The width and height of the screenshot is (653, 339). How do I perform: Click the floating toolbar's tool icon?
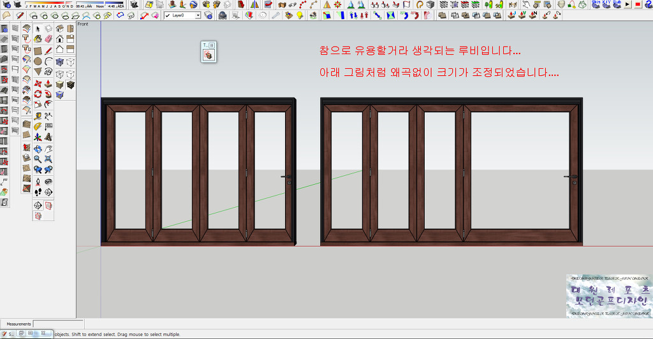click(x=209, y=55)
